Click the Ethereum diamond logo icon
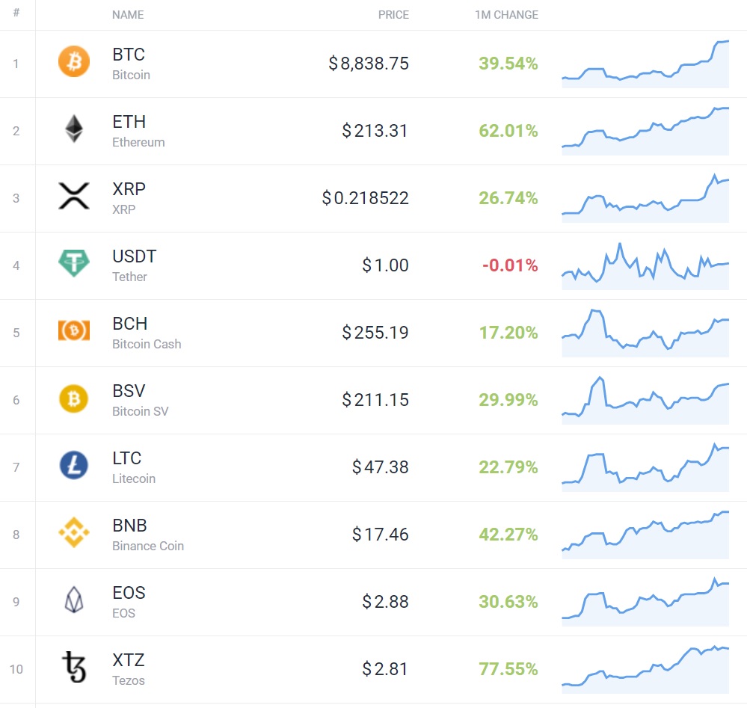This screenshot has width=747, height=708. point(74,129)
